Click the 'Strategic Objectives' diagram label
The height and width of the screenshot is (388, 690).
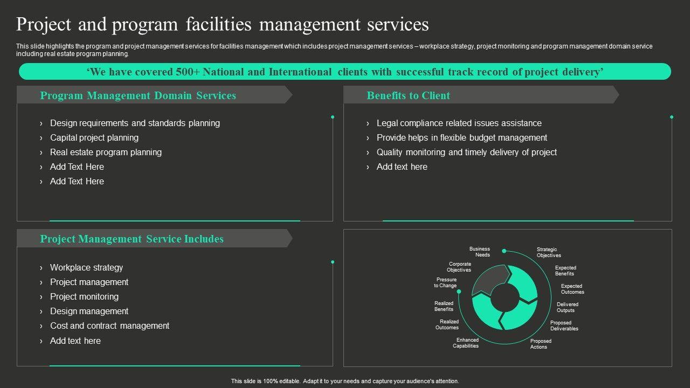click(x=549, y=252)
